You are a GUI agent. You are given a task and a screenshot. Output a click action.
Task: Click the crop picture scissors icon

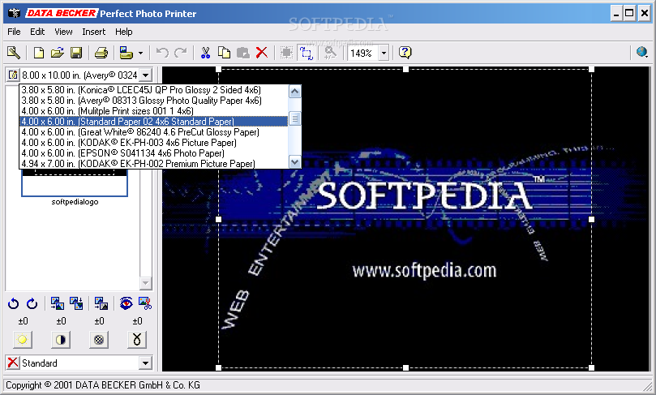(x=145, y=303)
